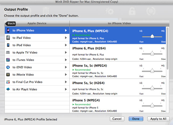Adjust quality slider for iPhone 6, Plus (H264)
This screenshot has width=173, height=125.
(x=152, y=54)
